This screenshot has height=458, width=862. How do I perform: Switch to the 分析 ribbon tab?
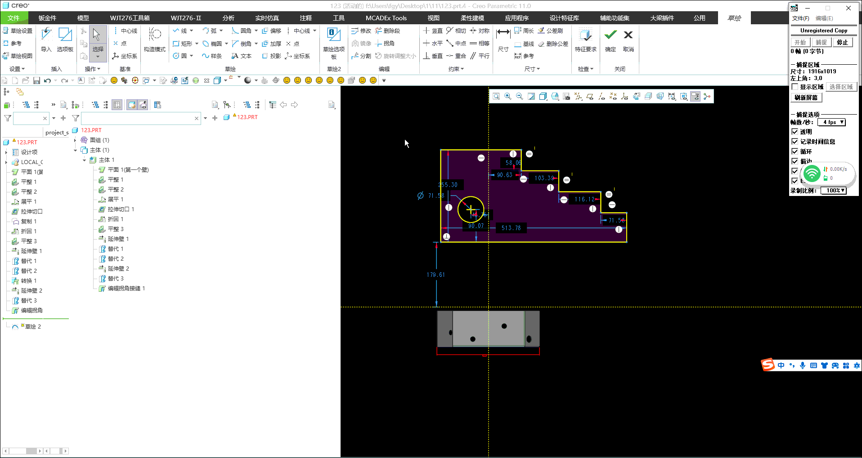pos(228,18)
